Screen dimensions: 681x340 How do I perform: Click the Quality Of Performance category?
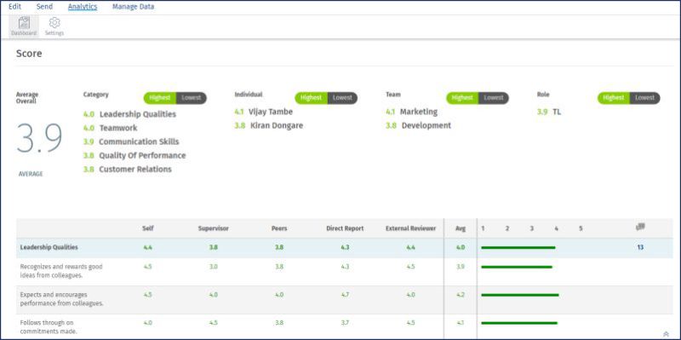(142, 156)
